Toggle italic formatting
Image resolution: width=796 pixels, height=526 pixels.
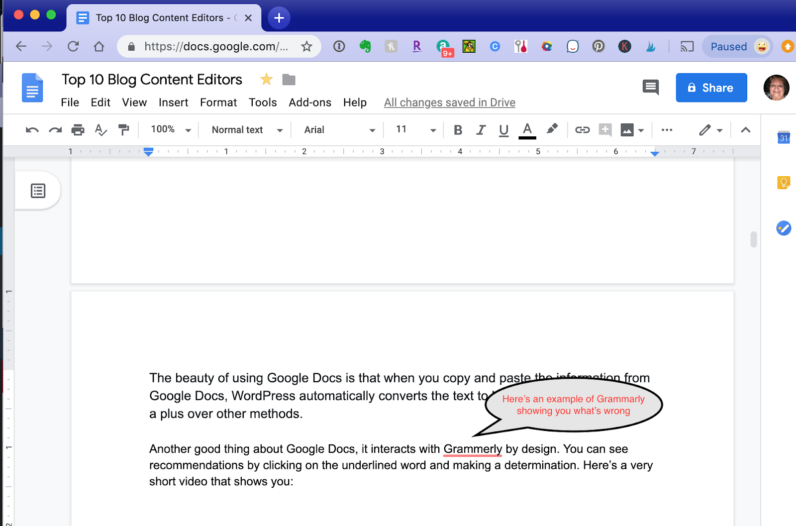(x=481, y=130)
